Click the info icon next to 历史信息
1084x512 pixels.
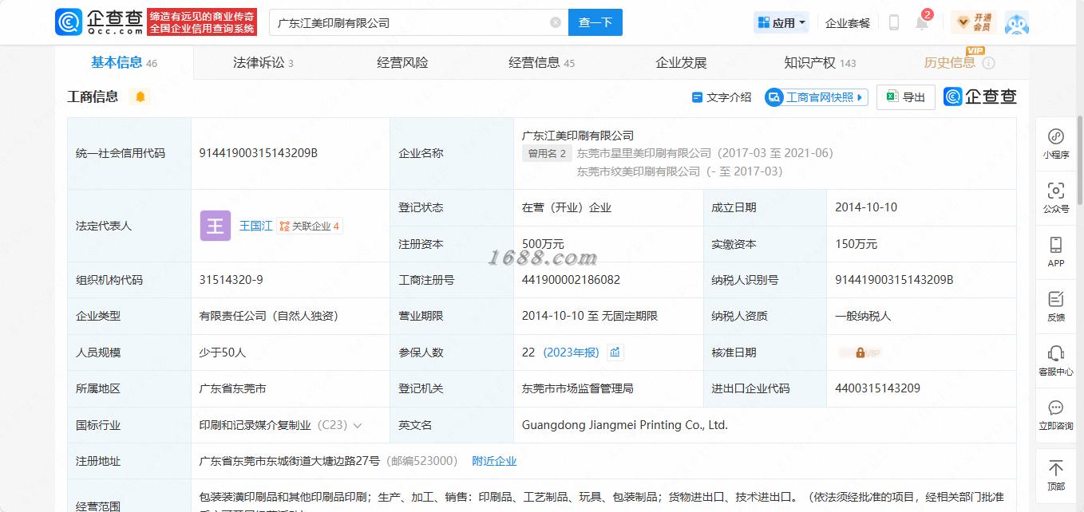click(988, 63)
